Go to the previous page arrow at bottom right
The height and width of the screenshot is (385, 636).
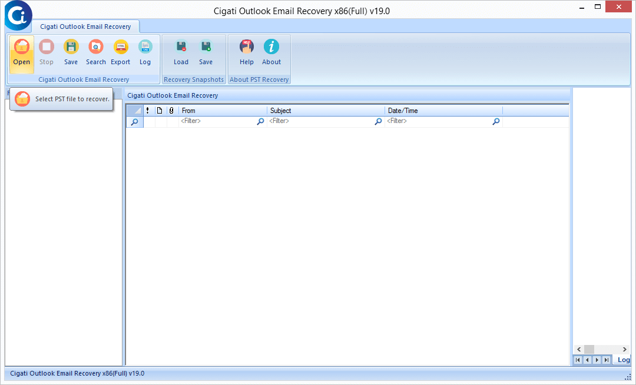587,360
